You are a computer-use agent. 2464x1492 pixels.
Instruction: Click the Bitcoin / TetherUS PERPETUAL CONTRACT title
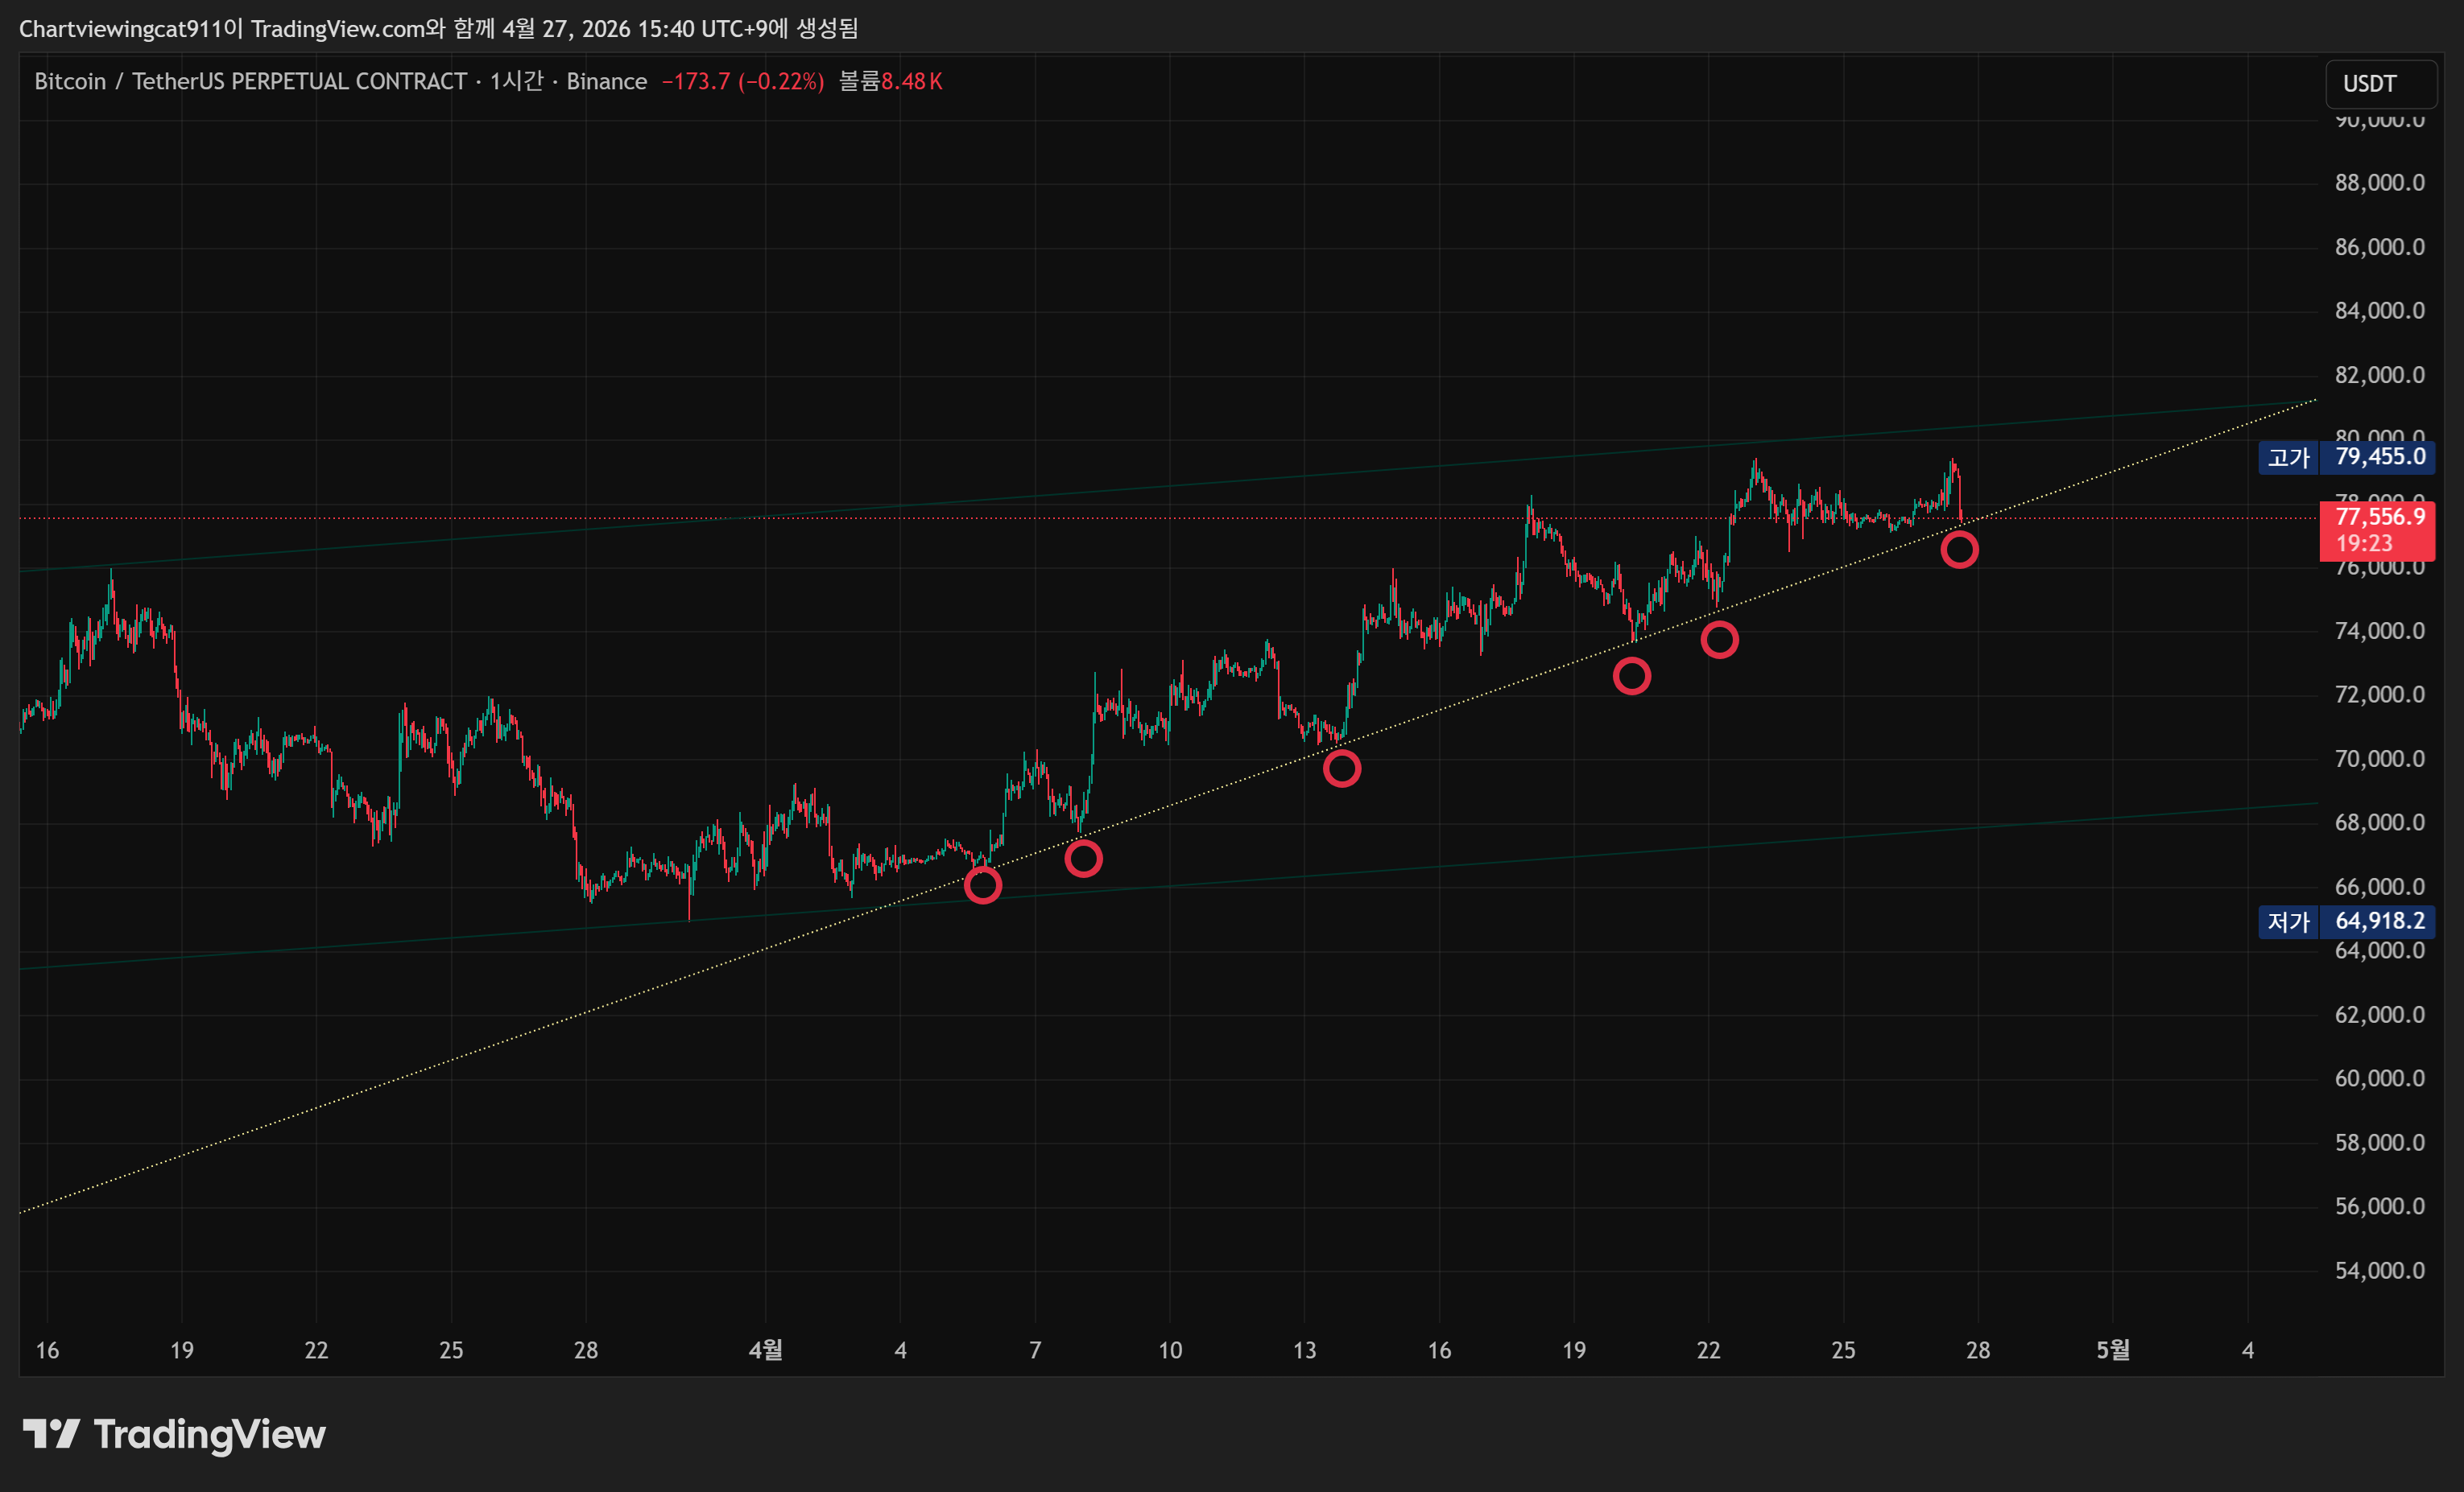250,82
